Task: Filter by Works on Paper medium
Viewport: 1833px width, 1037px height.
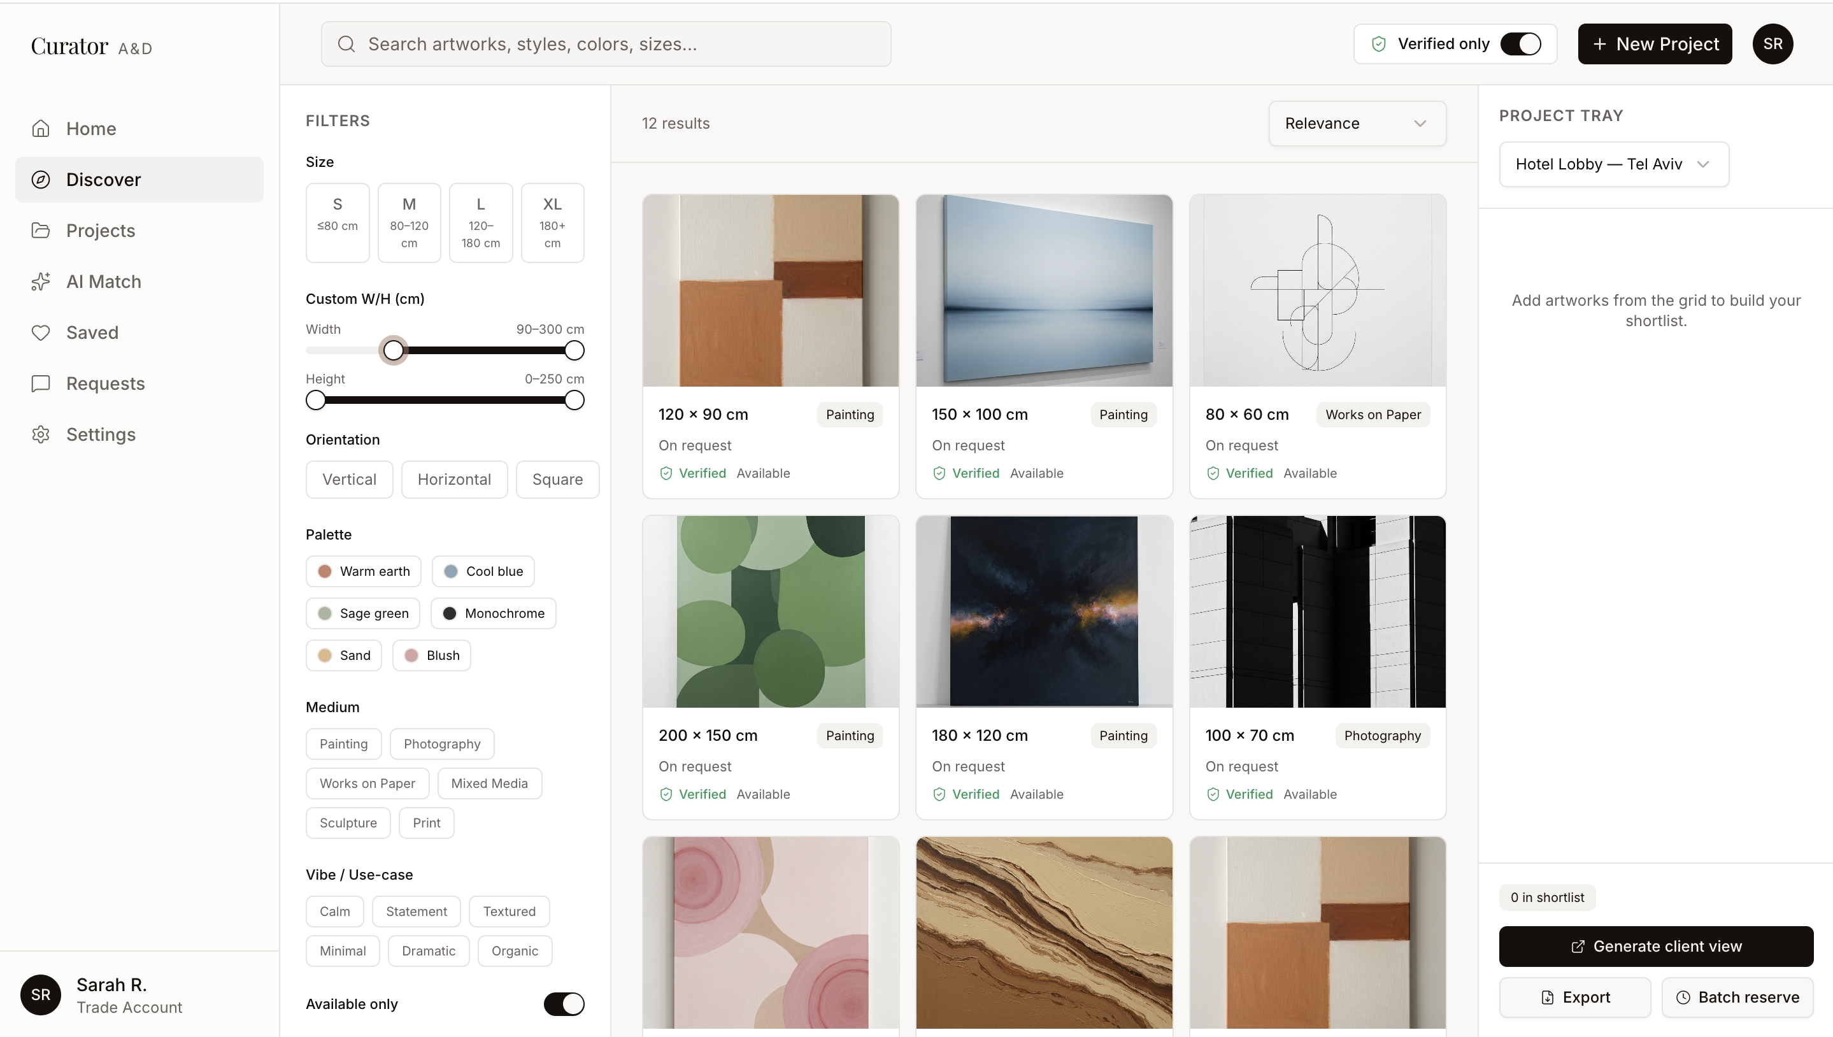Action: [367, 783]
